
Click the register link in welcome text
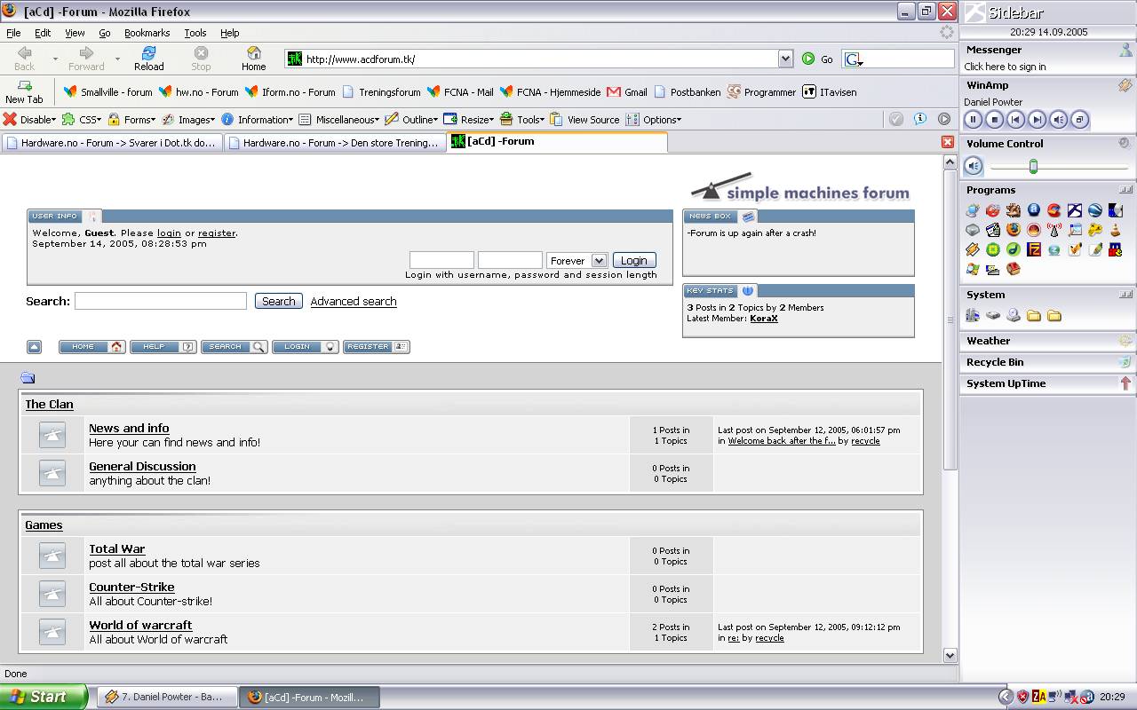tap(217, 233)
